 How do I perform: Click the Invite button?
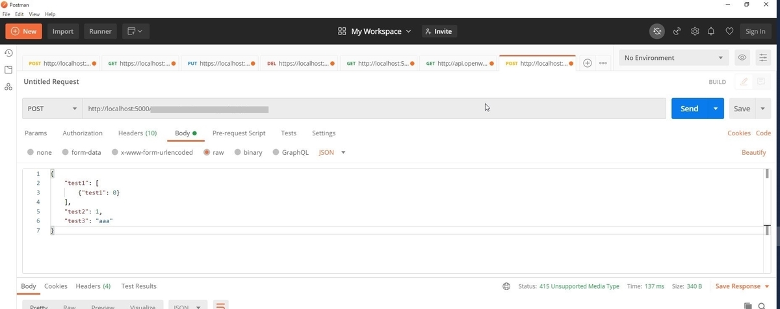pos(439,31)
